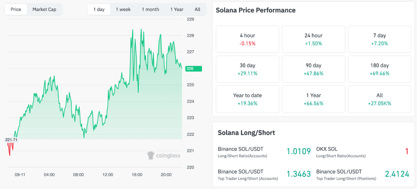Click the 224 price axis label
The width and height of the screenshot is (417, 189).
coord(190,101)
